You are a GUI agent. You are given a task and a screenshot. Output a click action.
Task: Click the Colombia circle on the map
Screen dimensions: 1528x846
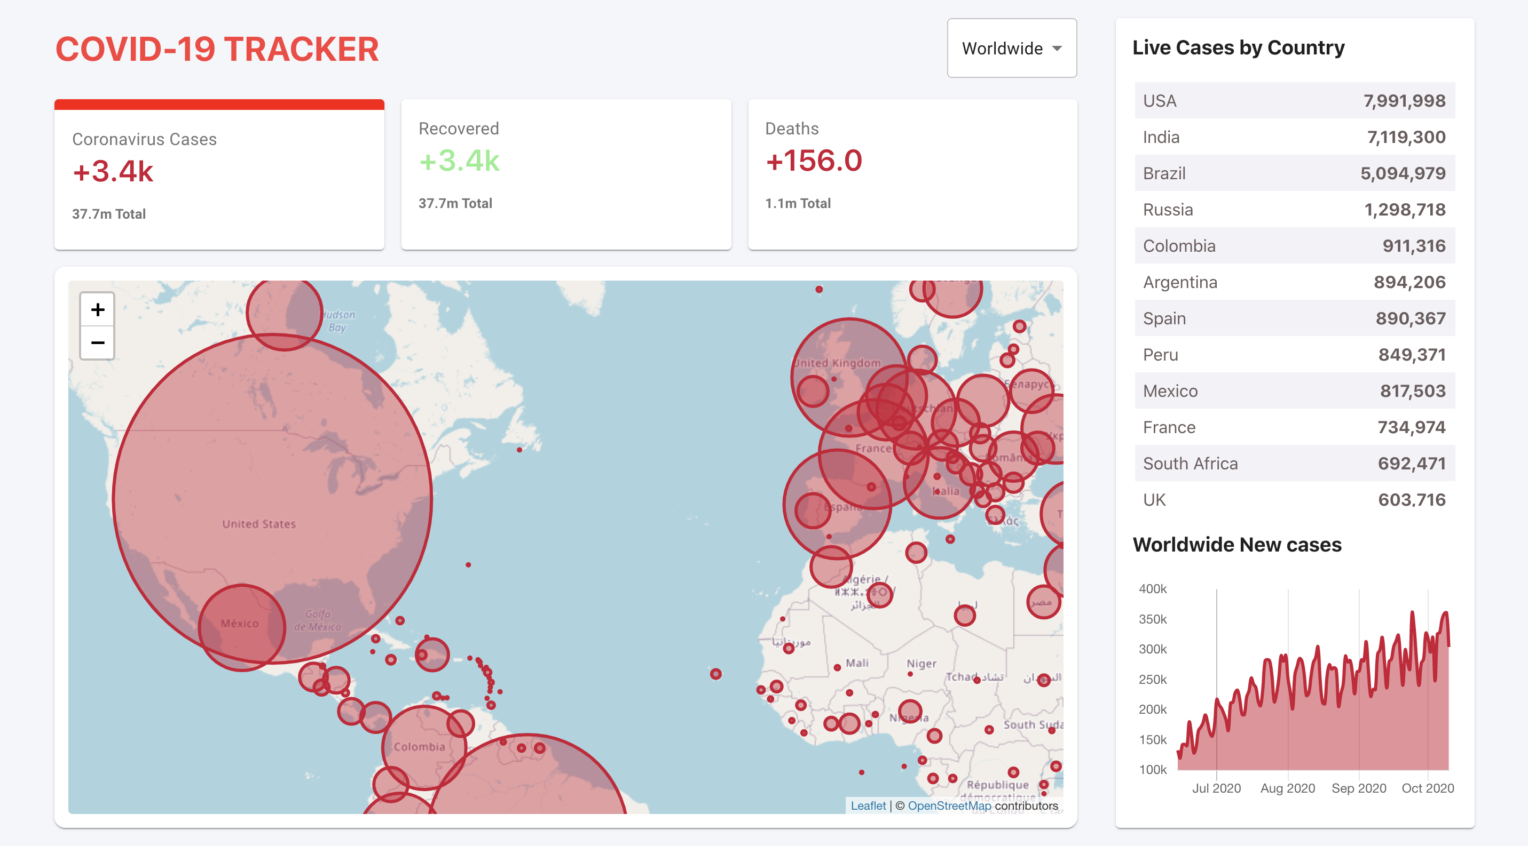[x=423, y=747]
